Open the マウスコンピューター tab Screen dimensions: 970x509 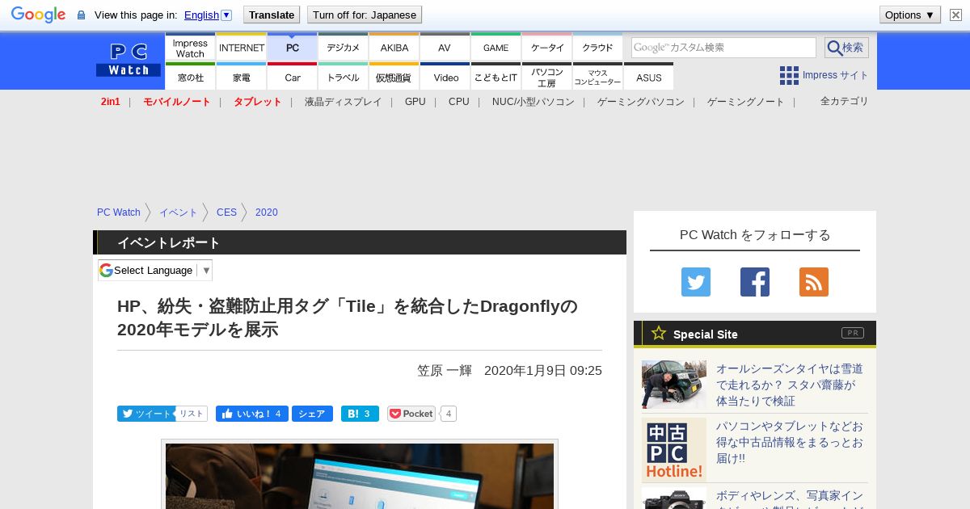[x=598, y=77]
